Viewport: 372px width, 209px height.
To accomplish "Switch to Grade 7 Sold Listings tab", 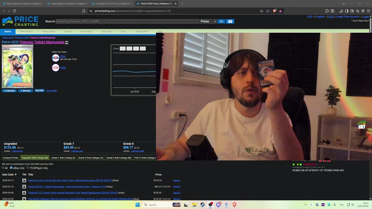I will (x=63, y=158).
